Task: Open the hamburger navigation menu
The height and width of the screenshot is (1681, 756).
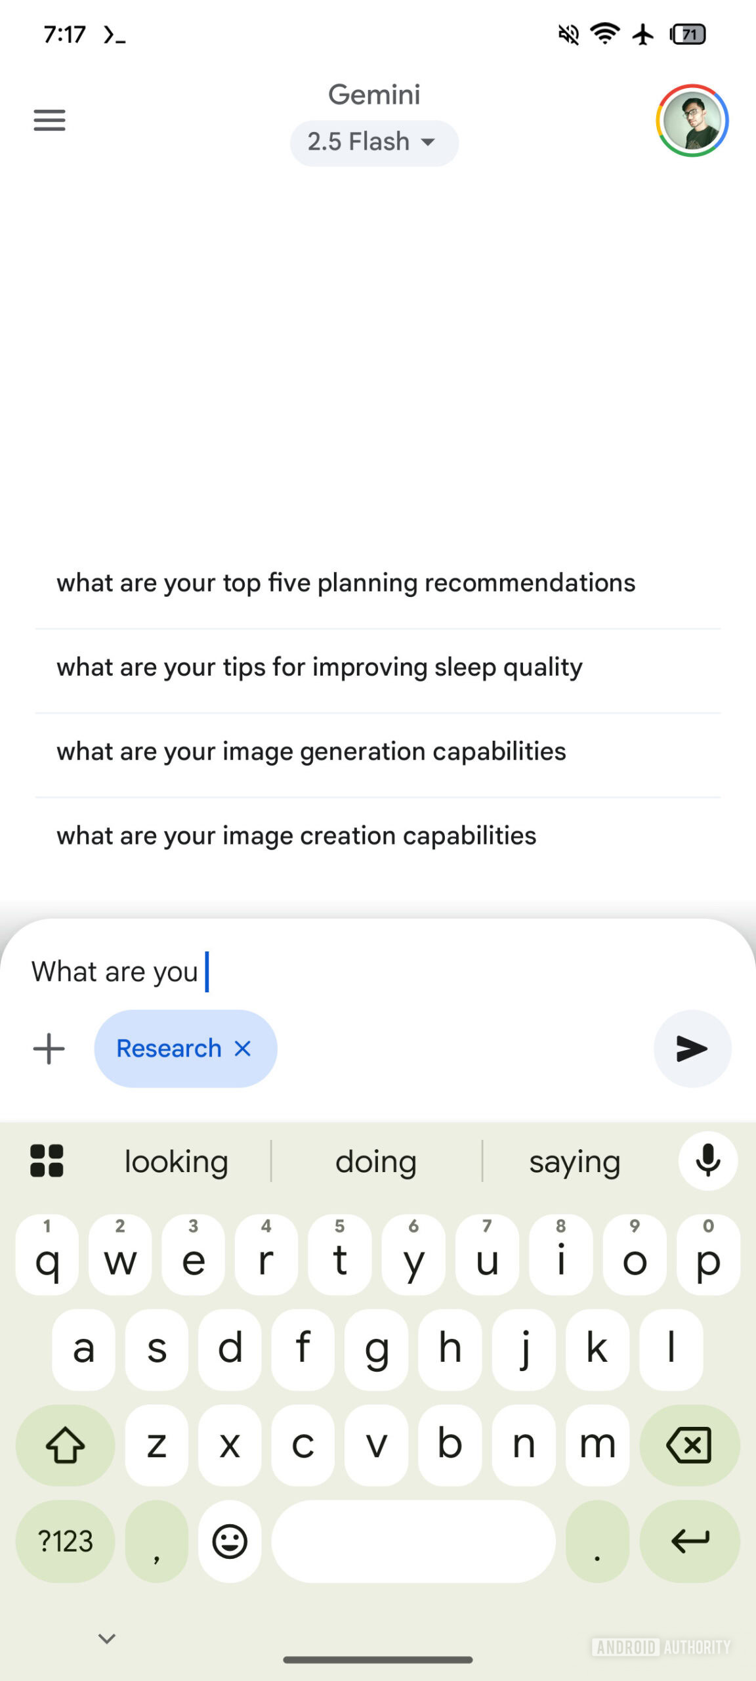Action: pyautogui.click(x=50, y=120)
